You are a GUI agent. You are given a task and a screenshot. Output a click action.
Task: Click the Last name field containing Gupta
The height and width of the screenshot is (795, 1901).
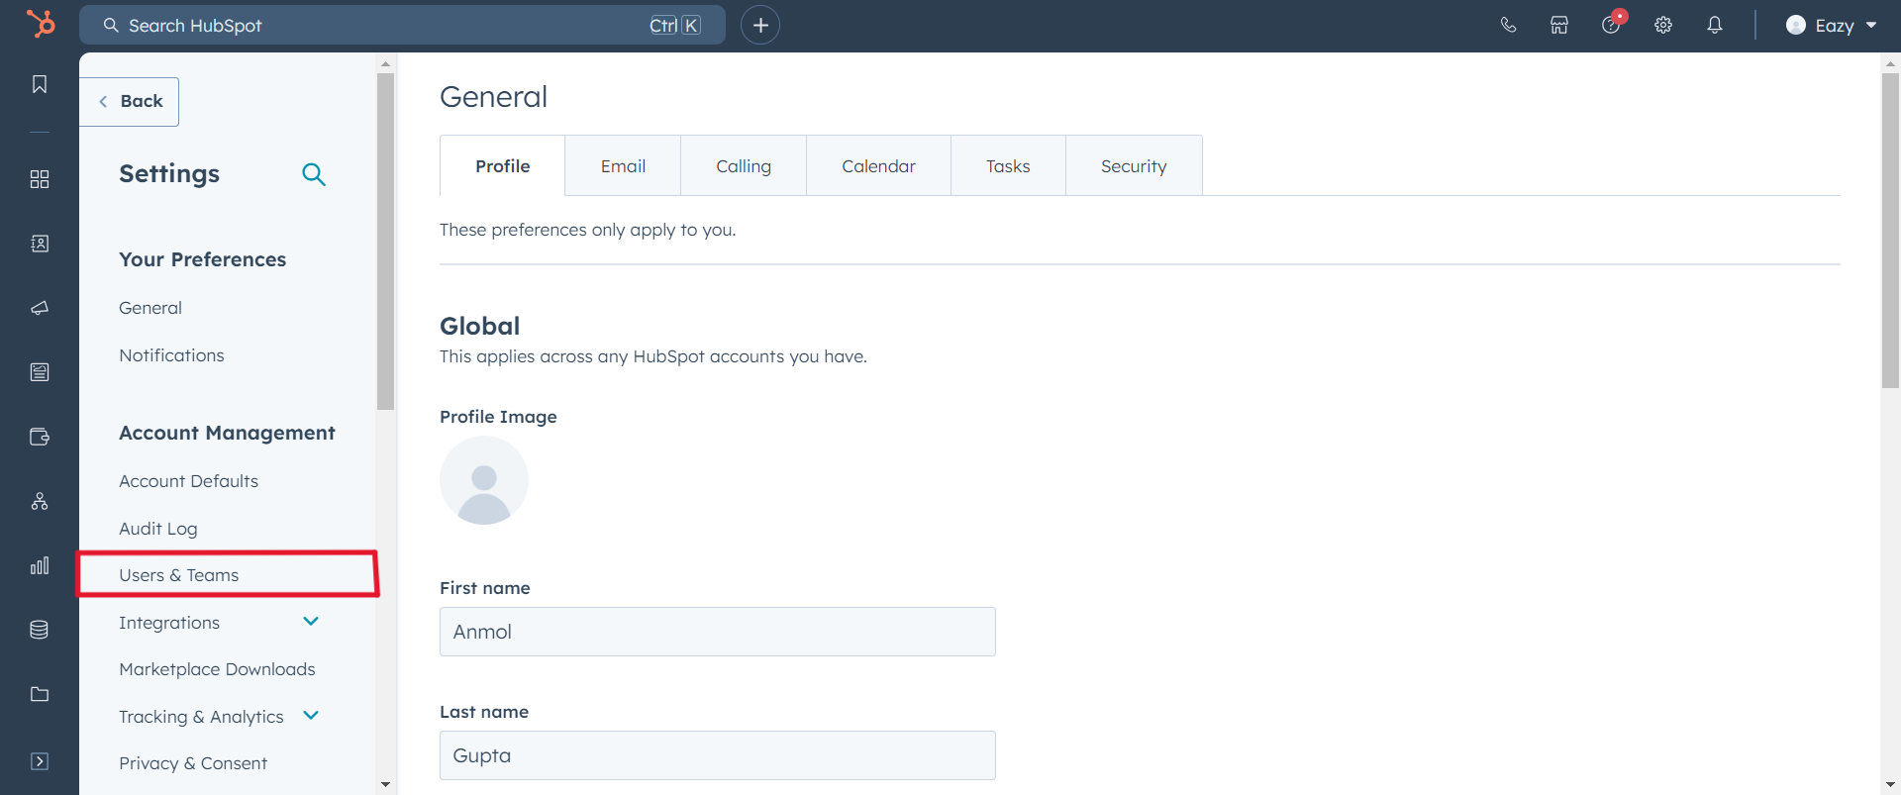click(x=718, y=755)
